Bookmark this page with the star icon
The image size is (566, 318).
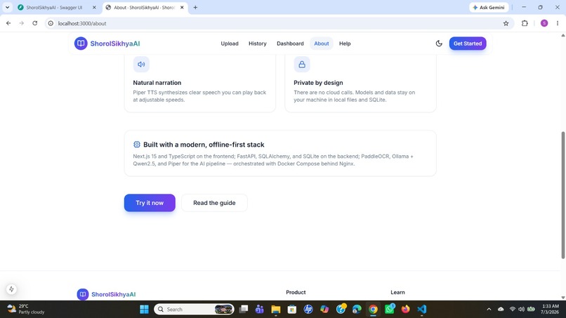pyautogui.click(x=506, y=23)
